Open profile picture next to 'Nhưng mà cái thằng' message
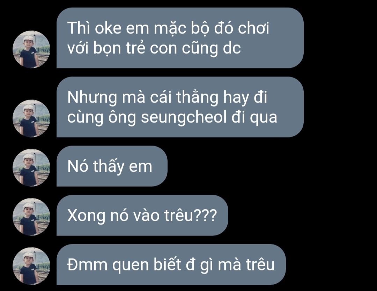 [x=31, y=119]
